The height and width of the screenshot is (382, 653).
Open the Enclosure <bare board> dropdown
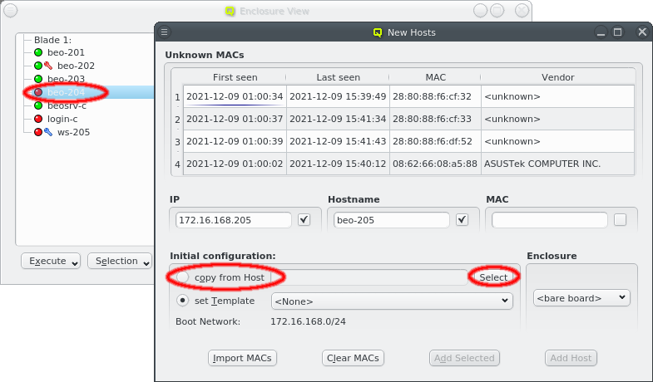(581, 298)
